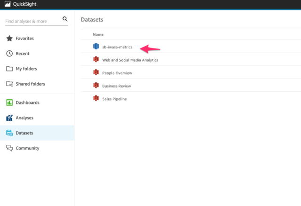Click the red Sales Pipeline dataset icon
Viewport: 301px width, 206px height.
96,98
